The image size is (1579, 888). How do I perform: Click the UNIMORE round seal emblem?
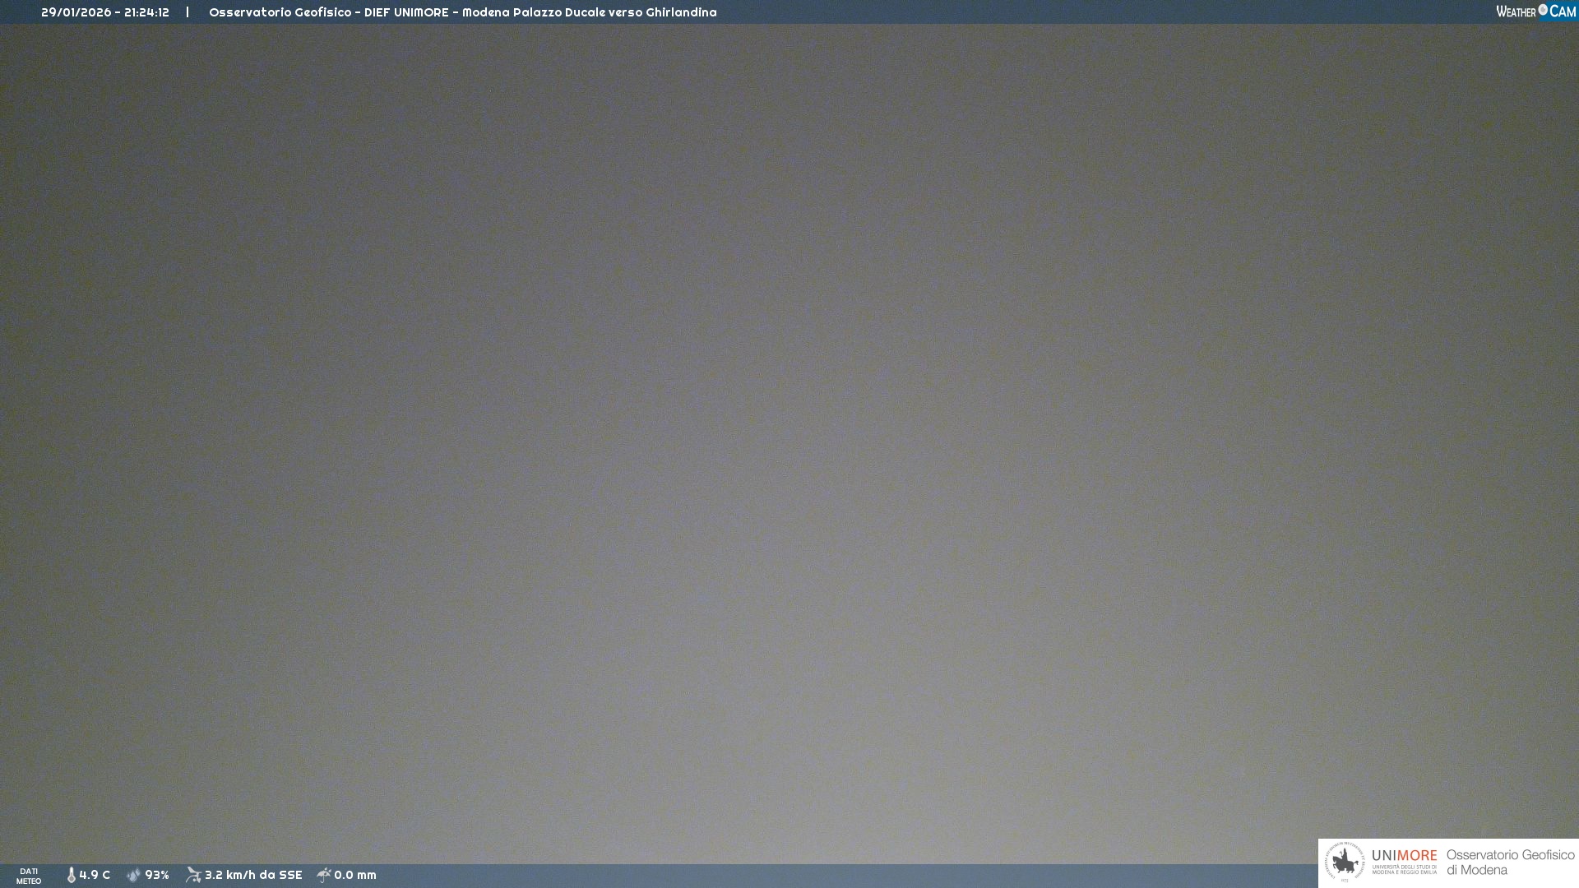click(1345, 863)
